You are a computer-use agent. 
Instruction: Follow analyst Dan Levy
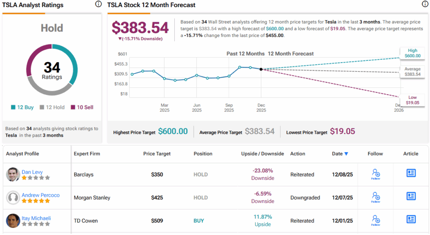click(x=376, y=174)
